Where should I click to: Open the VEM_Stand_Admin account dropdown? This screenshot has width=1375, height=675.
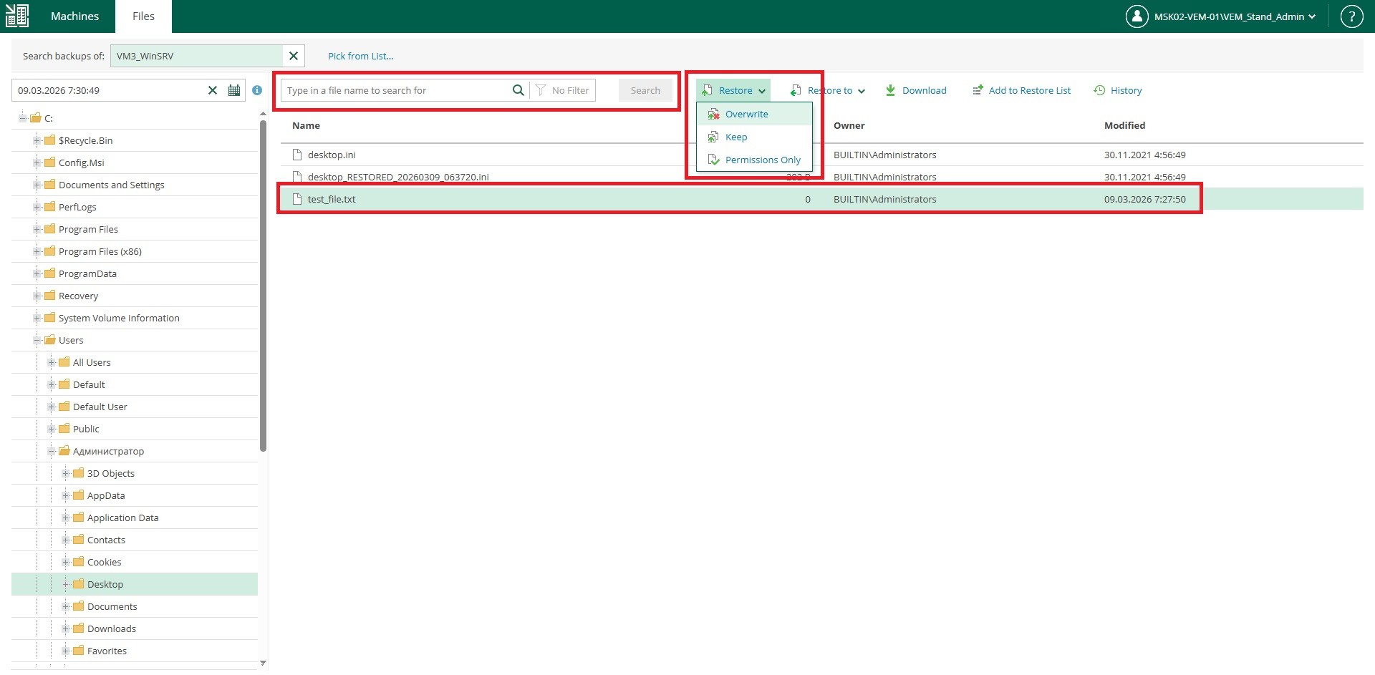click(1312, 16)
